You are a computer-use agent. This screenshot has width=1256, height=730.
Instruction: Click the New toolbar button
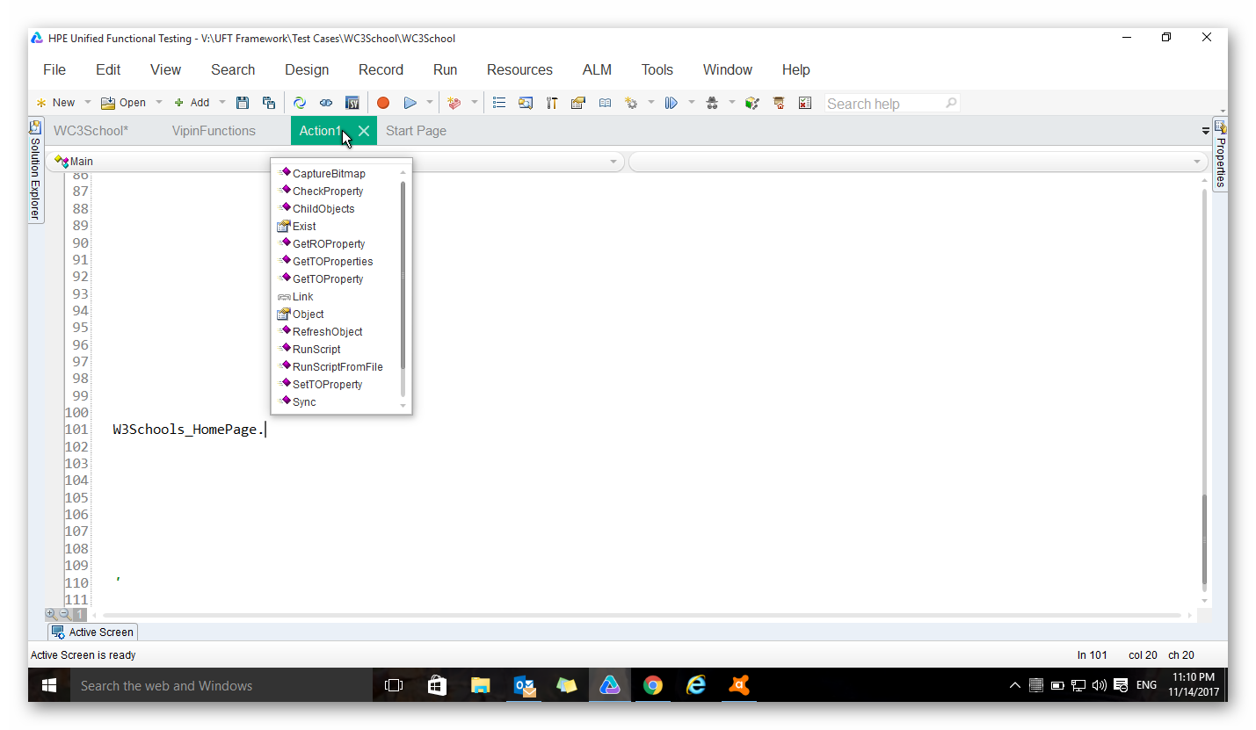coord(55,103)
